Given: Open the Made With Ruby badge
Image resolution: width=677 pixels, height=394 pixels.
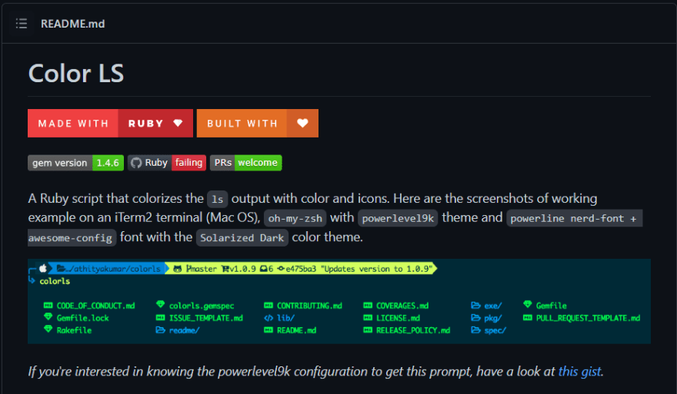Looking at the screenshot, I should coord(110,124).
